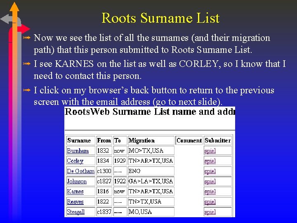Select the ENG migration cell
The width and height of the screenshot is (297, 223).
tap(151, 171)
